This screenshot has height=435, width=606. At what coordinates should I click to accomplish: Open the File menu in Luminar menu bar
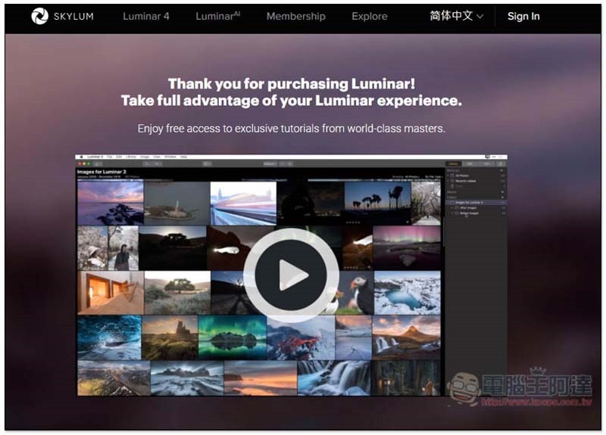(x=110, y=157)
